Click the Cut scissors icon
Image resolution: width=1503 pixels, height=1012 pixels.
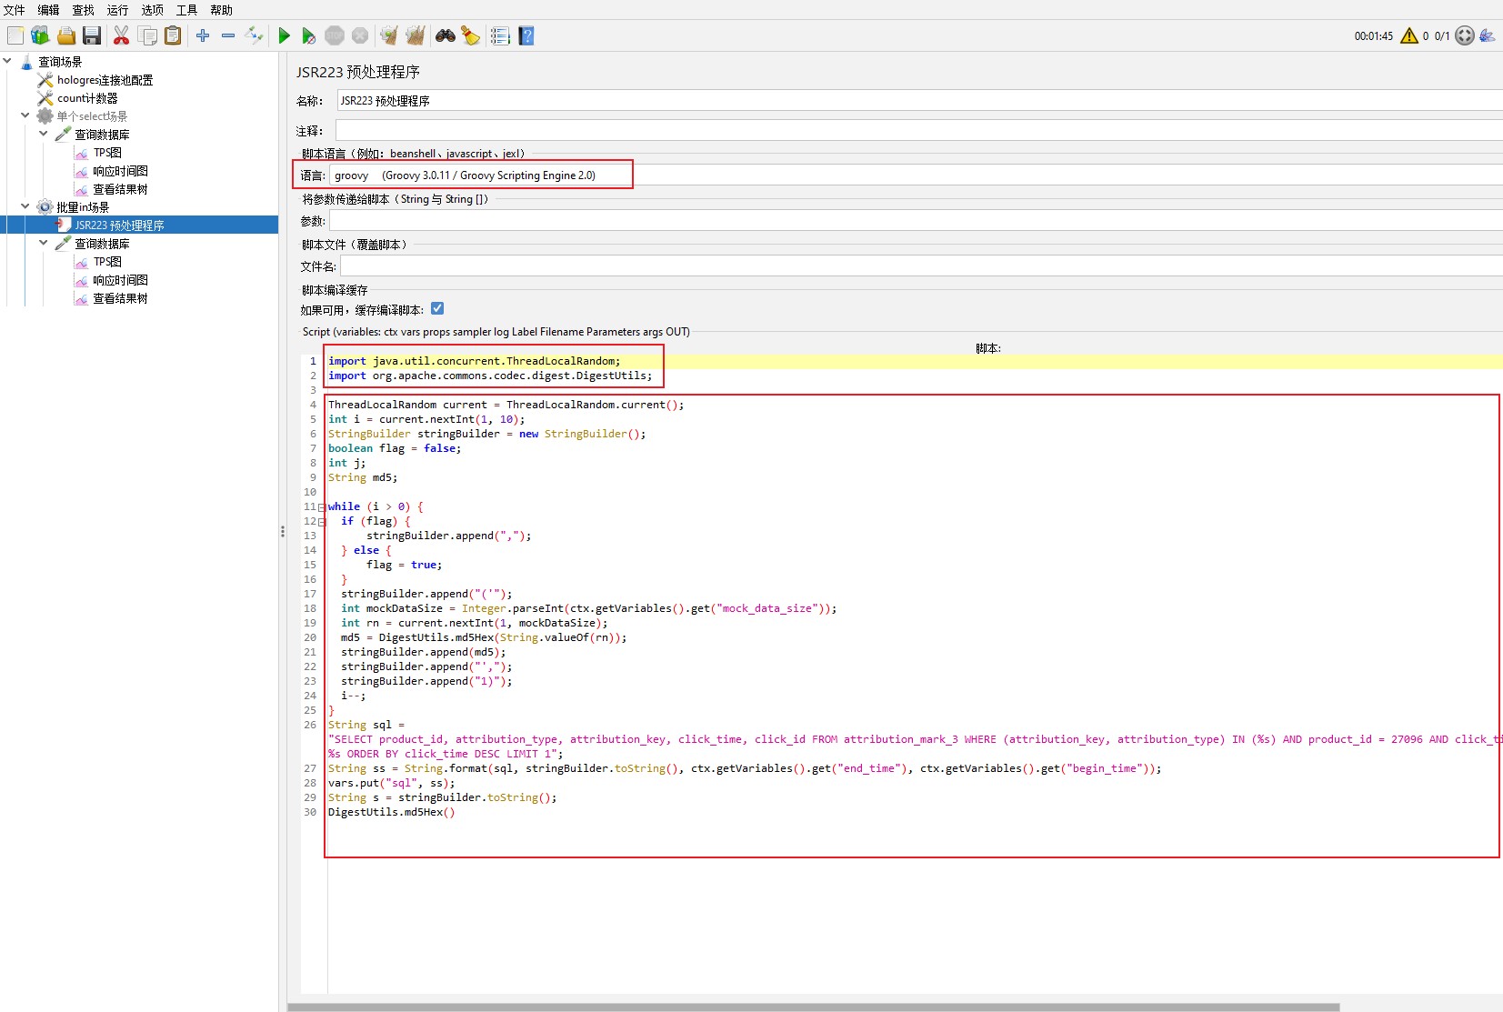pyautogui.click(x=121, y=35)
